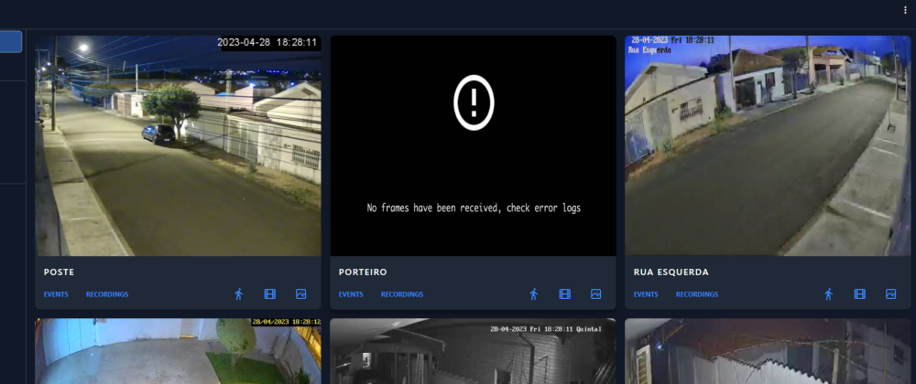Open the RUA ESQUERDA camera live view
Screen dimensions: 916x384
coord(769,145)
